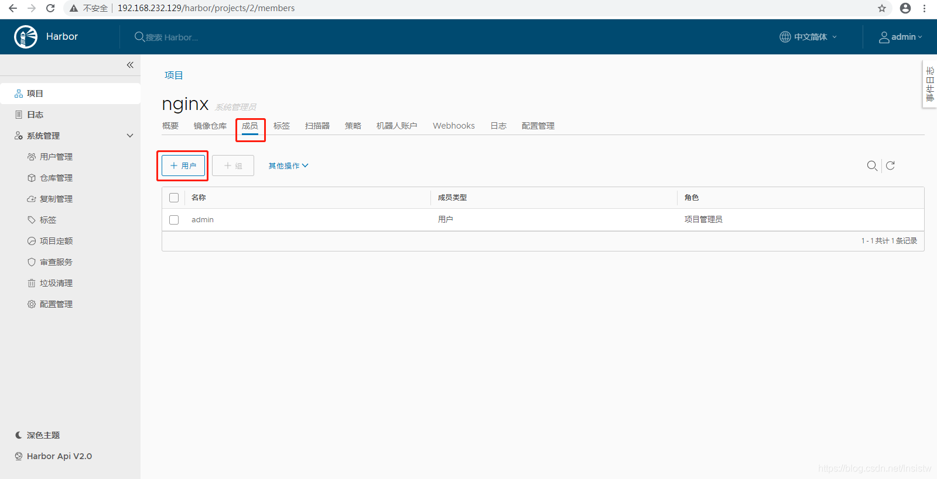Switch to 概要 tab
Screen dimensions: 937x479
(x=170, y=126)
